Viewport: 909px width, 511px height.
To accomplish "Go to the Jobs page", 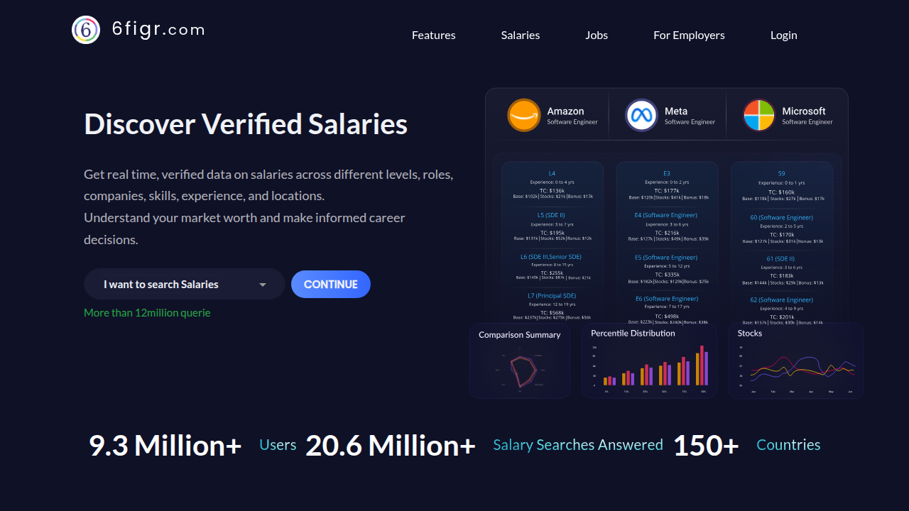I will tap(597, 35).
